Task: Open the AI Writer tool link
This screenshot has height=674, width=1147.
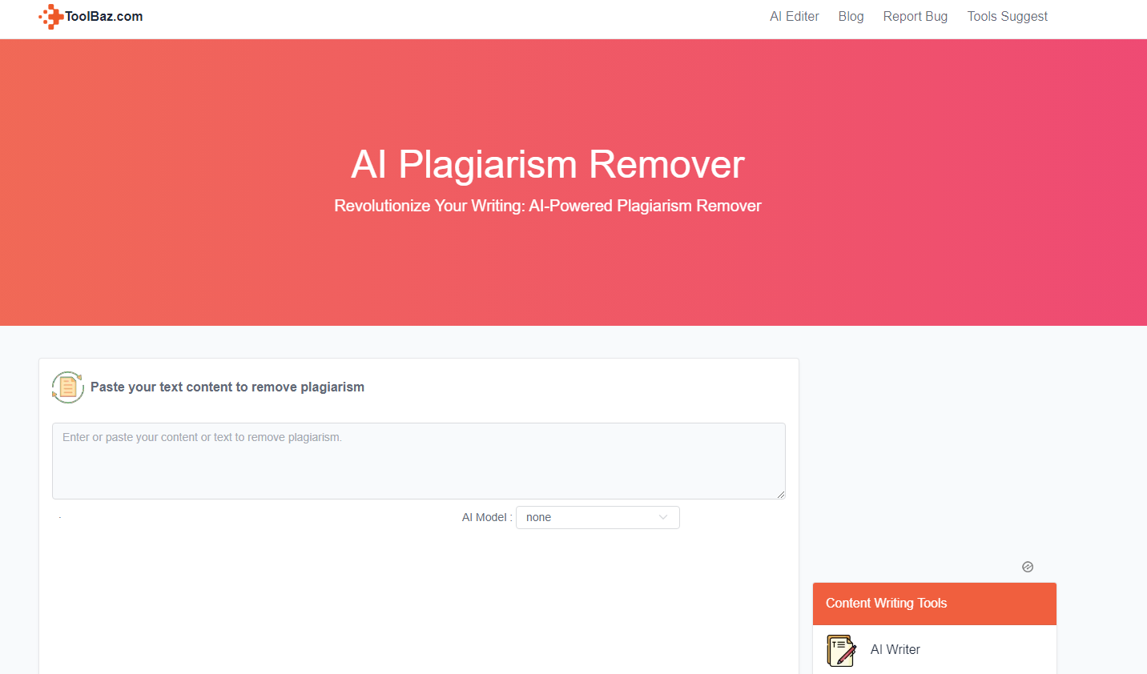Action: coord(895,650)
